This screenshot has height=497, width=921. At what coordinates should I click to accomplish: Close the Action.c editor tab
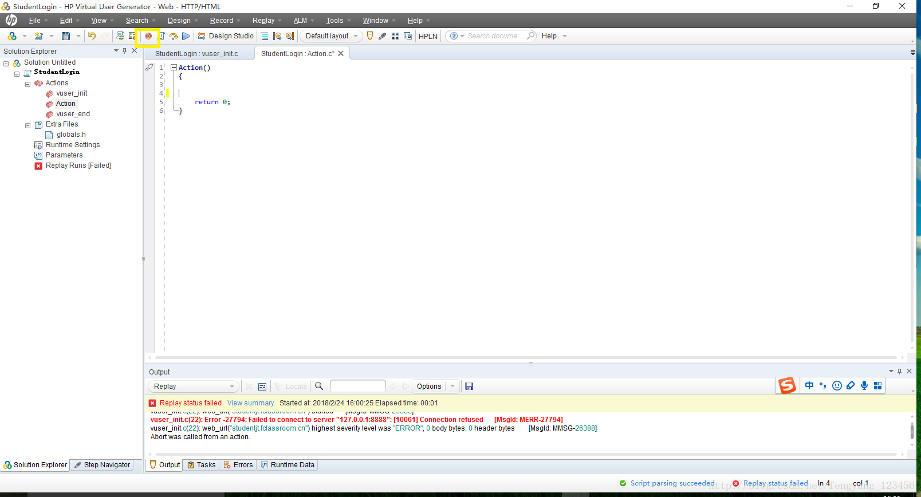tap(341, 53)
